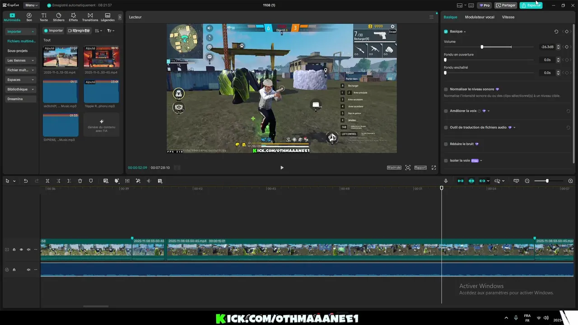
Task: Click Générer du contenu avec l'IA tile
Action: (102, 125)
